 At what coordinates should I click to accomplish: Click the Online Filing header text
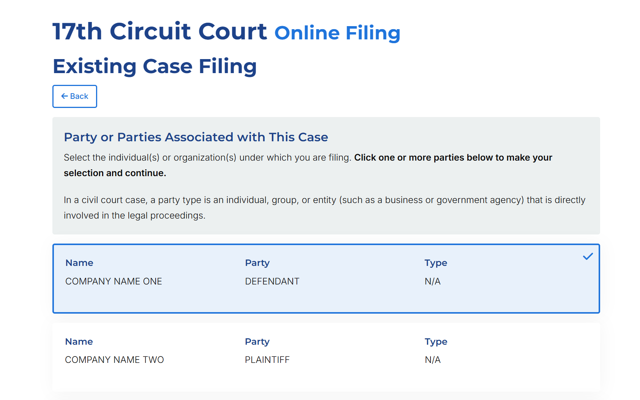337,33
